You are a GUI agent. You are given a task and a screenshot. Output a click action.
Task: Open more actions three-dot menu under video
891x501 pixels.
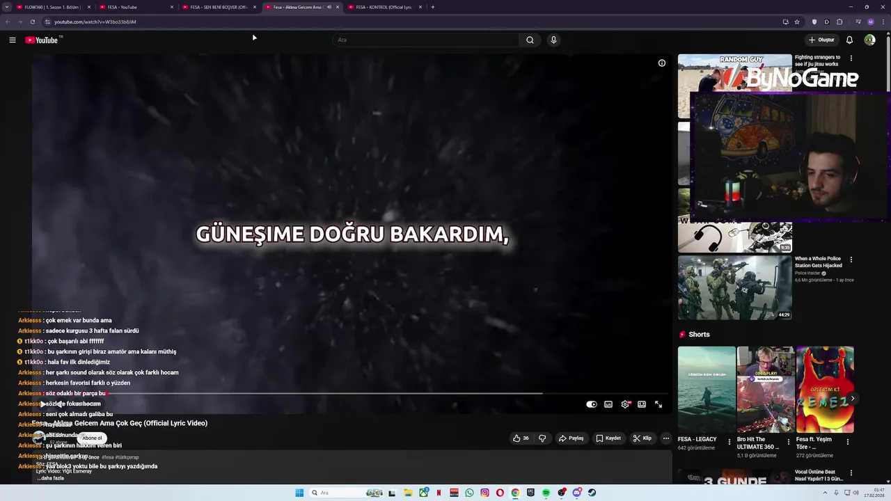tap(666, 438)
